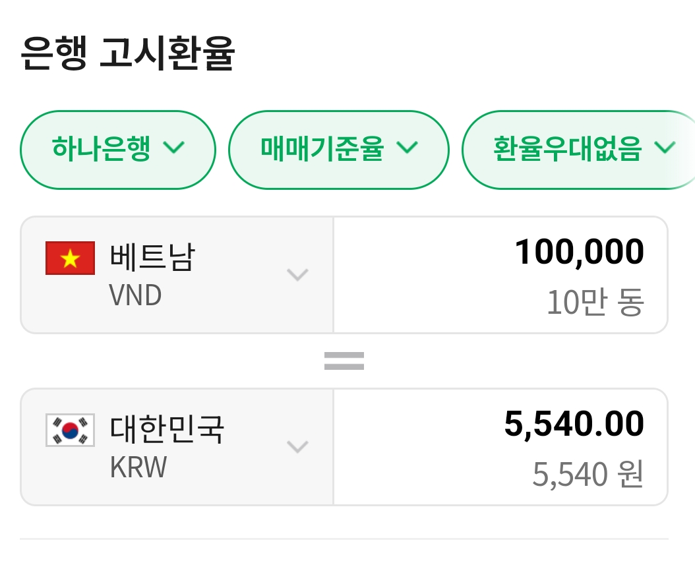Click the chevron arrow in 하나은행 chip
This screenshot has width=695, height=561.
[x=173, y=148]
